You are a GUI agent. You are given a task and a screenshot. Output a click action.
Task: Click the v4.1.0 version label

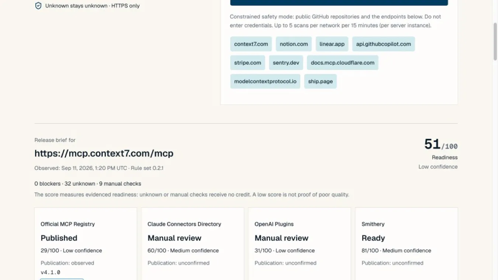coord(51,273)
